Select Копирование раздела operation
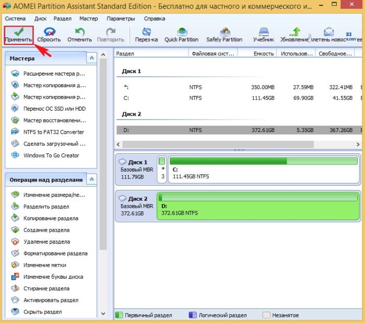This screenshot has width=365, height=323. [45, 218]
